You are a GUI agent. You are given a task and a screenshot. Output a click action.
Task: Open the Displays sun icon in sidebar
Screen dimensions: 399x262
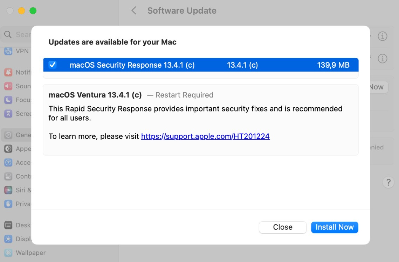pyautogui.click(x=8, y=239)
